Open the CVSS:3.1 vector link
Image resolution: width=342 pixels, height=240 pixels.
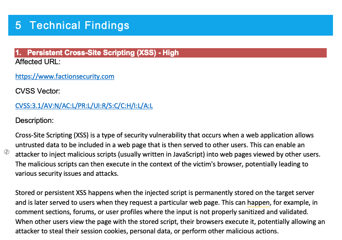(x=84, y=106)
